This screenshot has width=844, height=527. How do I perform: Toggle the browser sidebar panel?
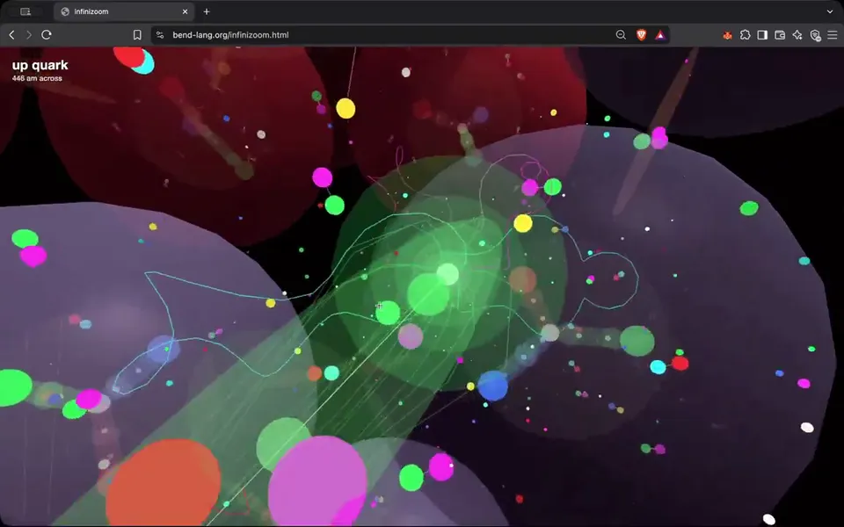tap(762, 35)
